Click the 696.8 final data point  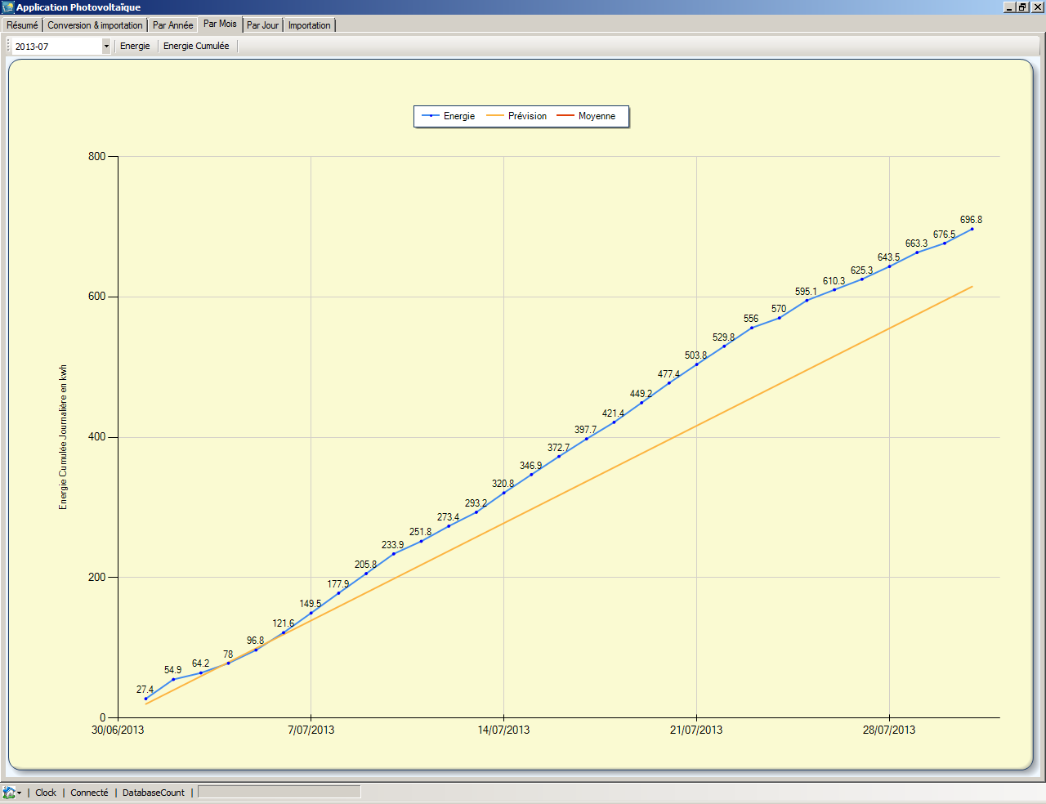pyautogui.click(x=972, y=229)
